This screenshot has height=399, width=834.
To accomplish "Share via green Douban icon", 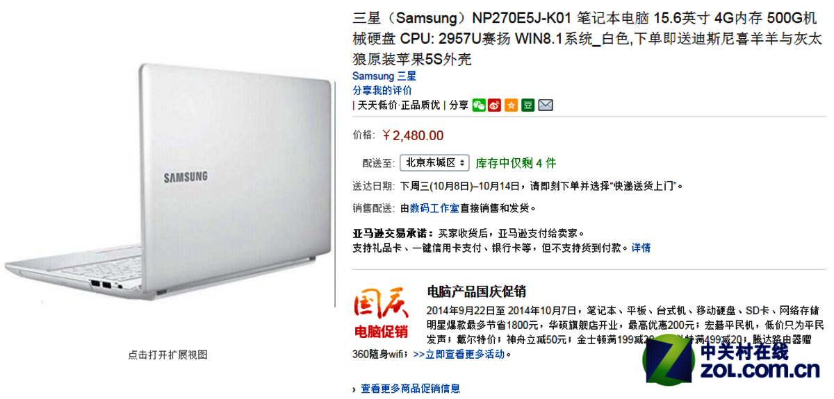I will (x=528, y=105).
